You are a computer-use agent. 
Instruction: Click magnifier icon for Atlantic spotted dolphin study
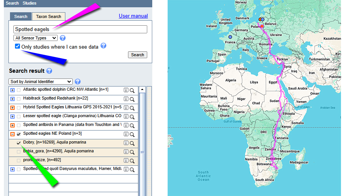(132, 90)
